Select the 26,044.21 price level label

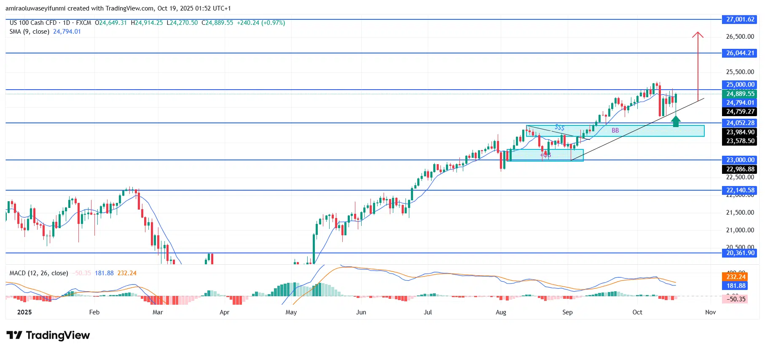coord(740,53)
